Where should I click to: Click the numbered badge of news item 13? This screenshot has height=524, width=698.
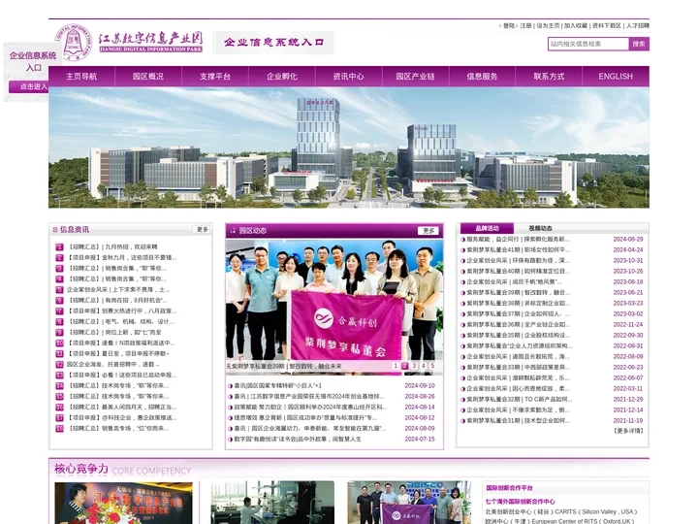tap(59, 376)
